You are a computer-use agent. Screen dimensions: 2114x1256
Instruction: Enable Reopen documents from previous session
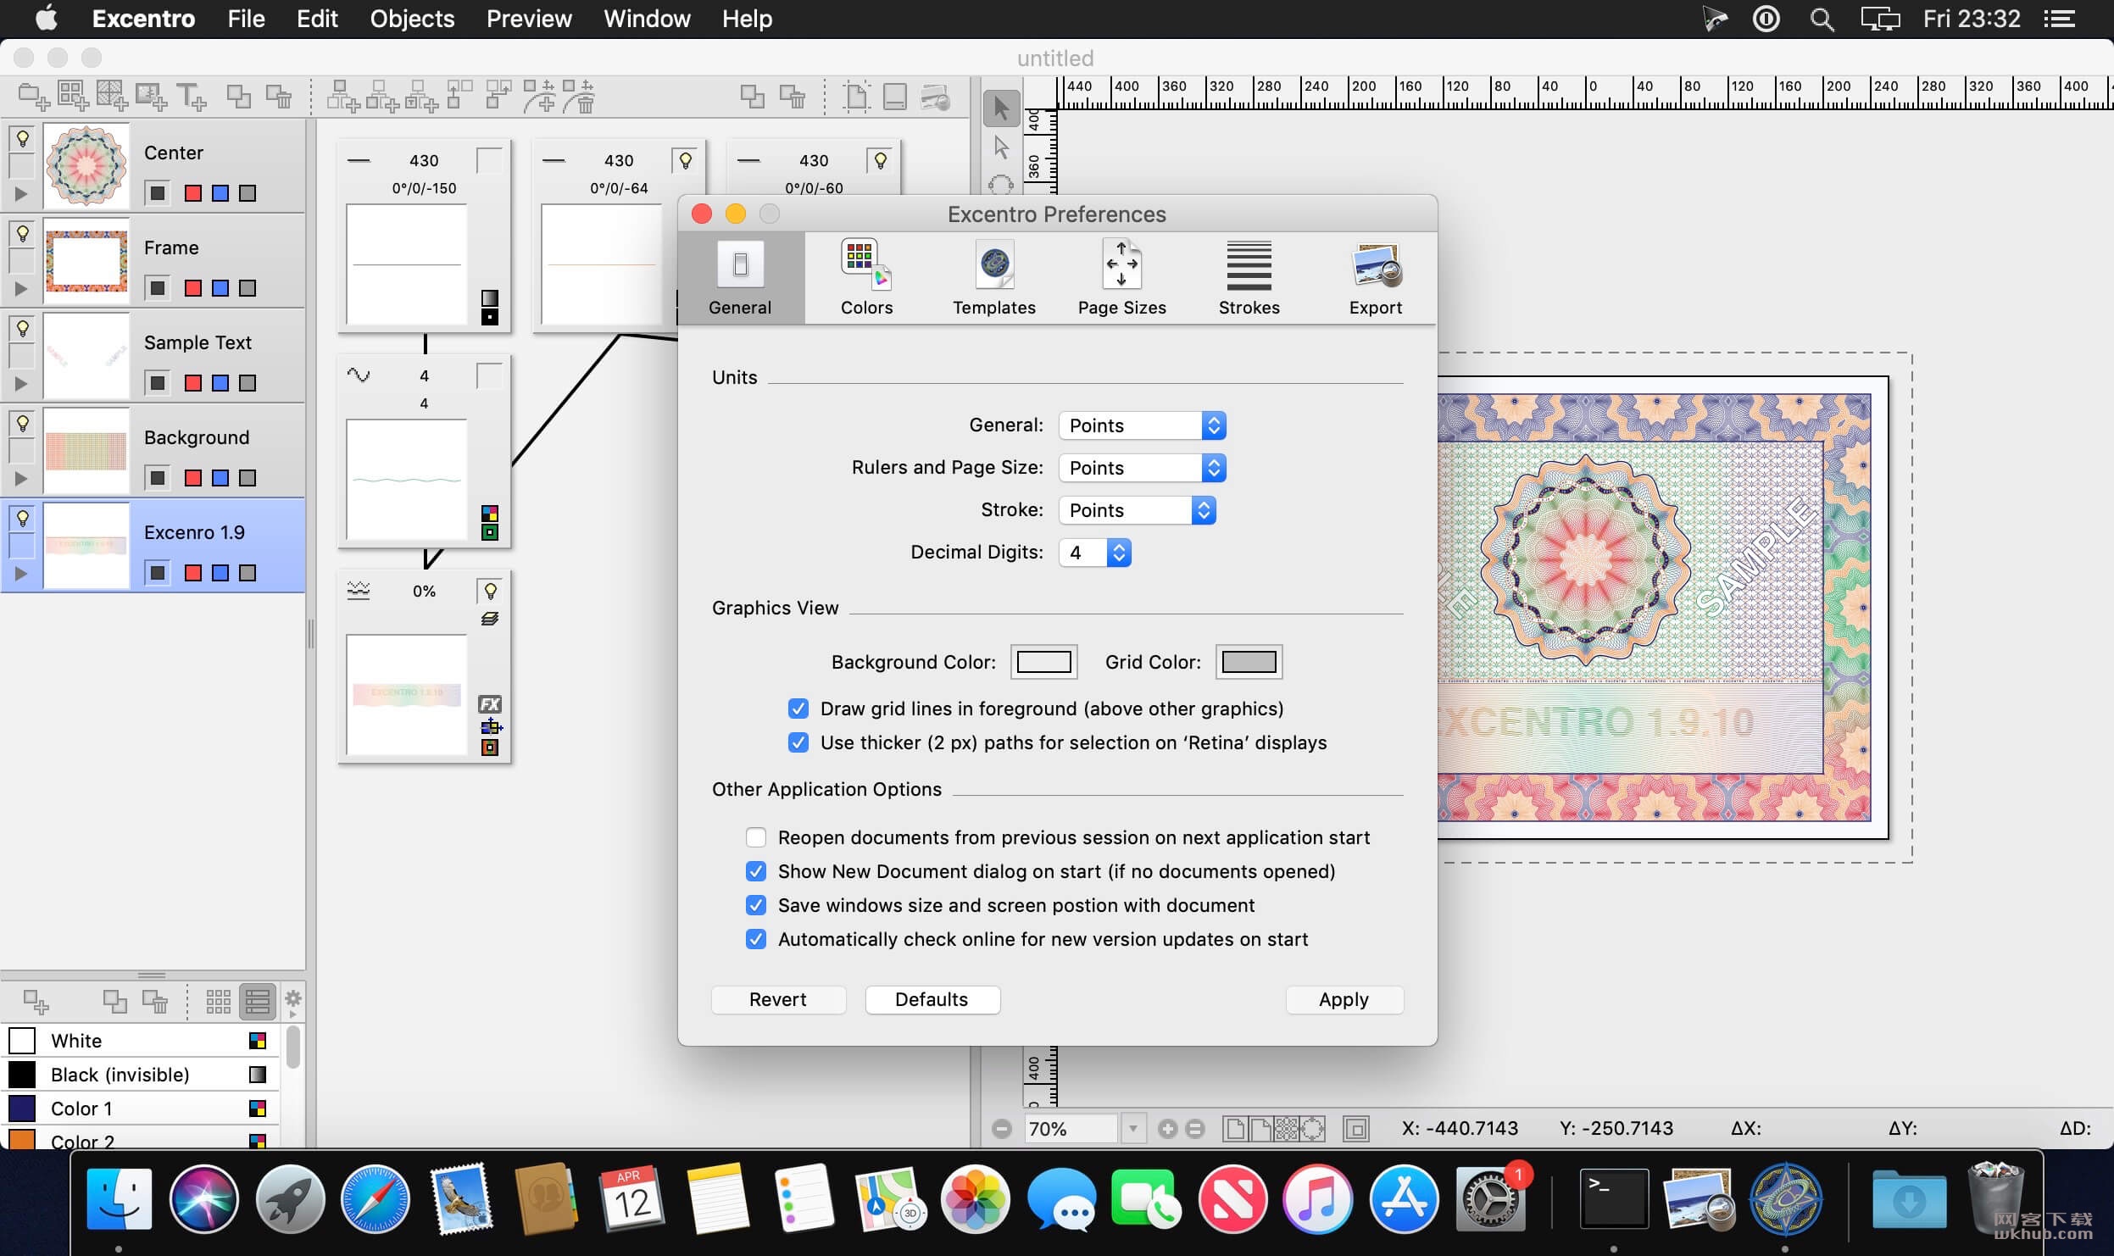pos(755,837)
